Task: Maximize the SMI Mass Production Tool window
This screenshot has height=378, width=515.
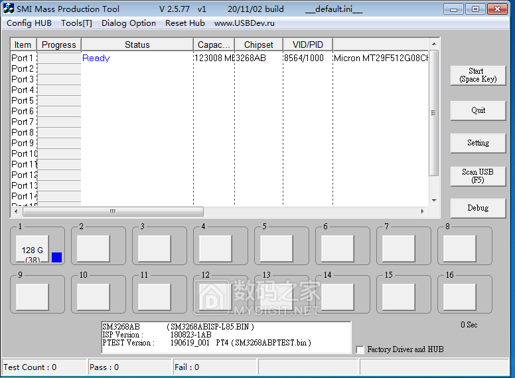Action: 475,9
